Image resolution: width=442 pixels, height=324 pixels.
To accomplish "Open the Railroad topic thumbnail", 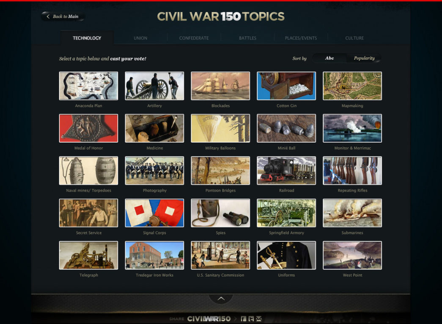I will (x=286, y=171).
